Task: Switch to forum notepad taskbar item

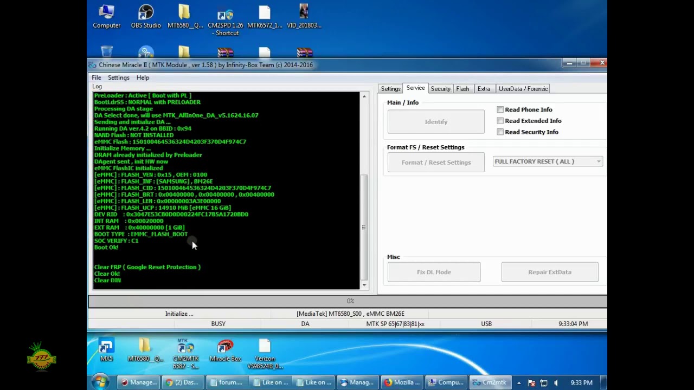Action: pos(226,382)
